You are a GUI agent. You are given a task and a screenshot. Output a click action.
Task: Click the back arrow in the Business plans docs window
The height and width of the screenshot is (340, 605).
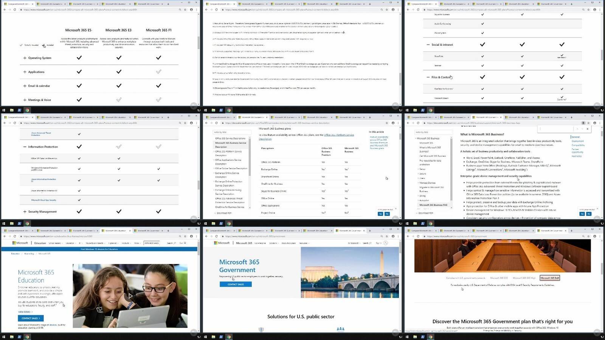tap(206, 123)
